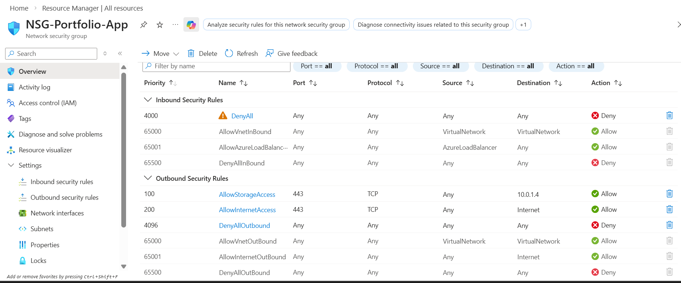Screen dimensions: 681x283
Task: Go to Access control (IAM)
Action: point(47,103)
